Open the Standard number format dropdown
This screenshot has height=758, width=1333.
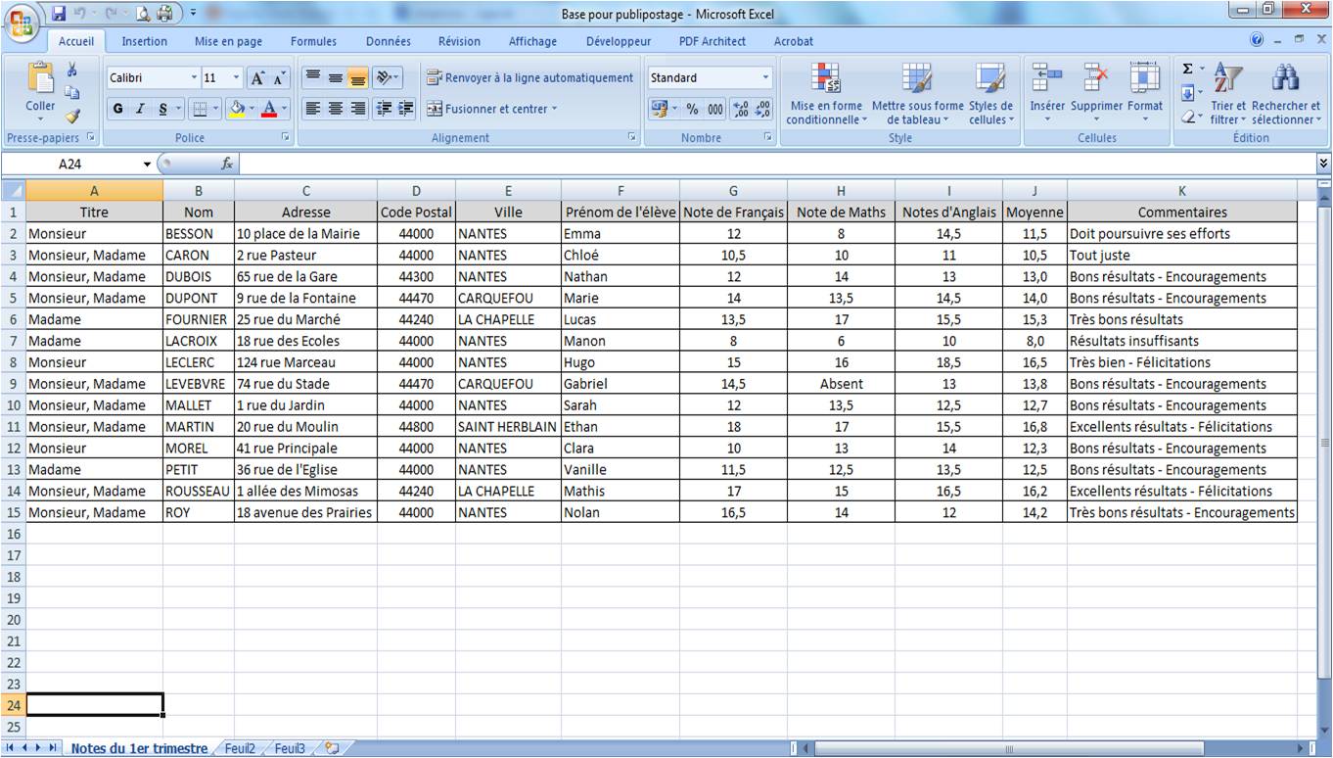[765, 77]
